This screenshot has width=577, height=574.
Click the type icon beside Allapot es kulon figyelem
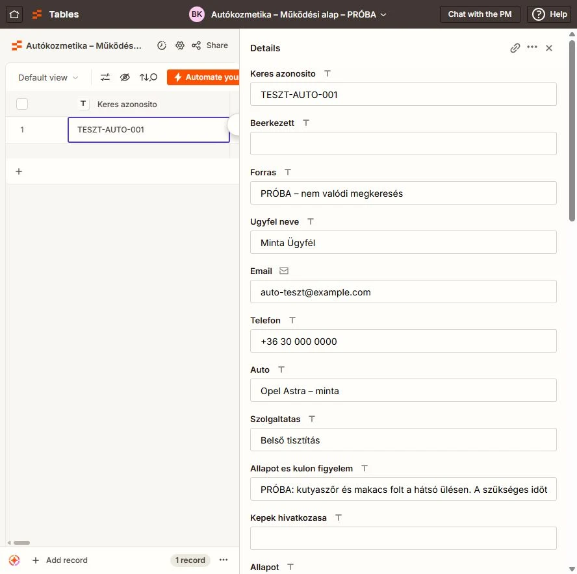(x=365, y=468)
